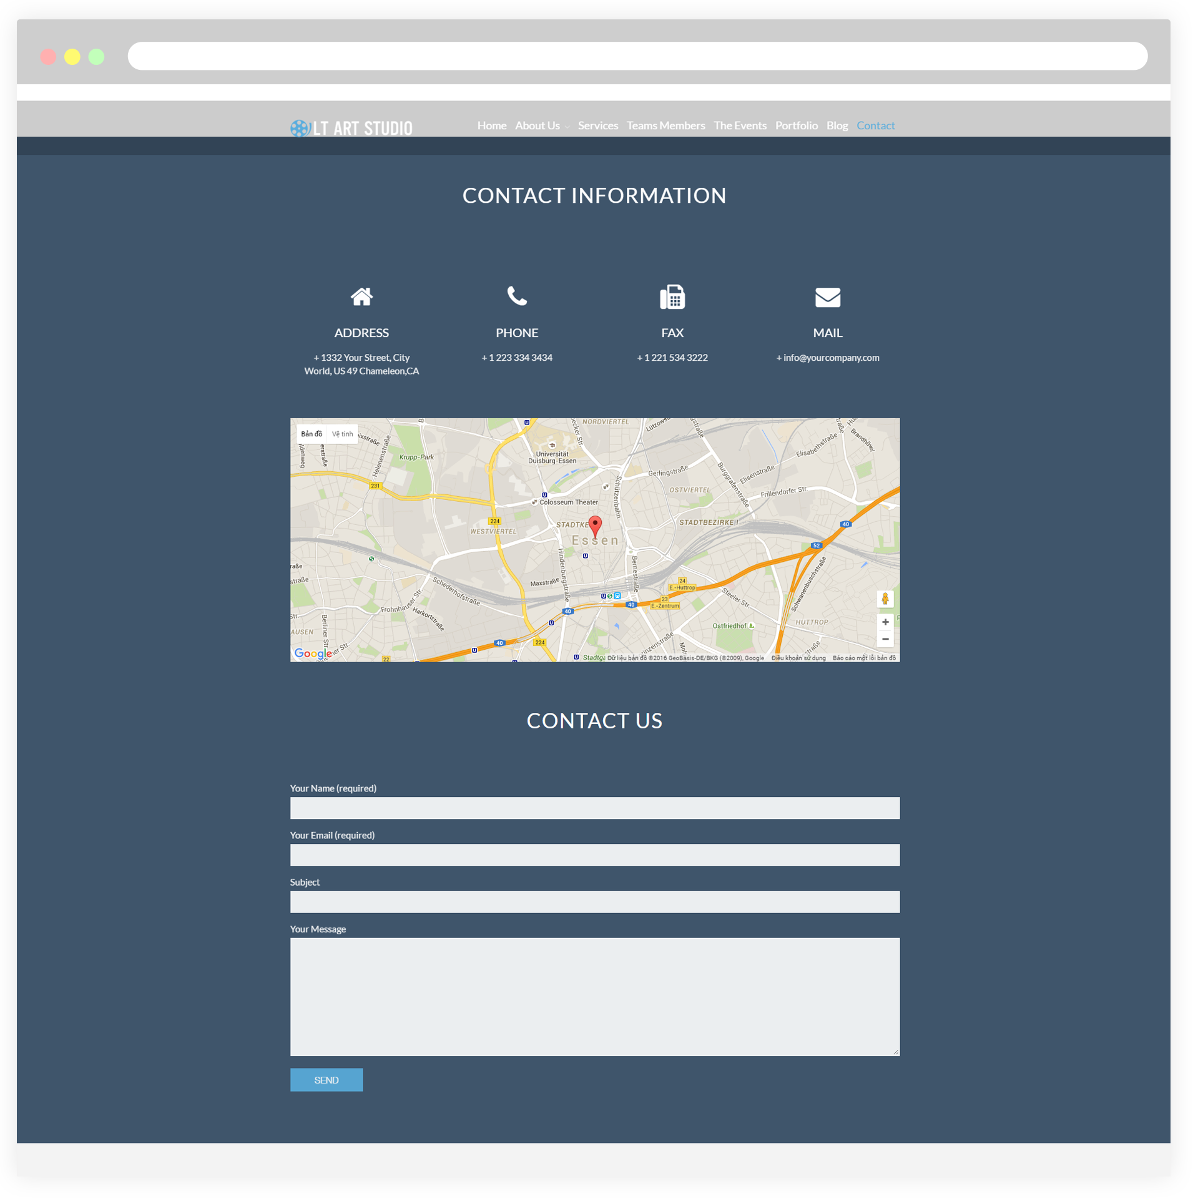The height and width of the screenshot is (1199, 1193).
Task: Click the Mail envelope icon
Action: tap(828, 298)
